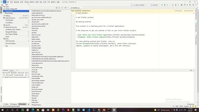Viewport: 199px width, 112px height.
Task: Expand the Local History submenu
Action: point(16,23)
